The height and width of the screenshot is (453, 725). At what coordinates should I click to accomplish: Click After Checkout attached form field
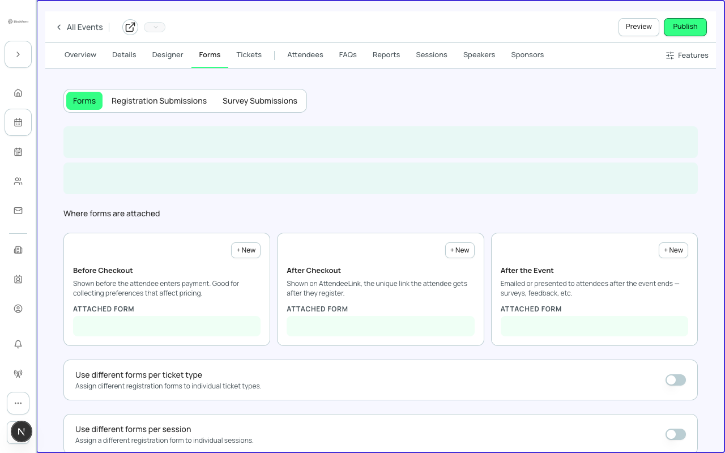[x=381, y=326]
